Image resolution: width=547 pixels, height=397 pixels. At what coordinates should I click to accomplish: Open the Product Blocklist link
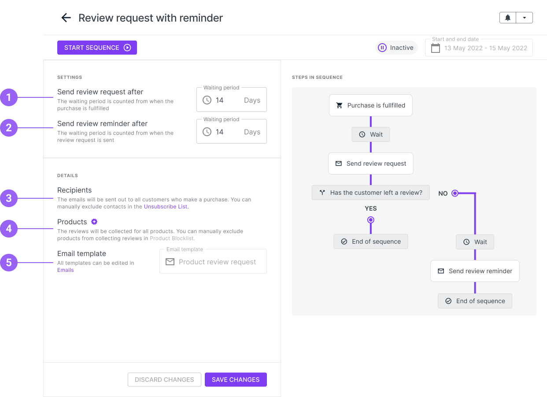(172, 238)
